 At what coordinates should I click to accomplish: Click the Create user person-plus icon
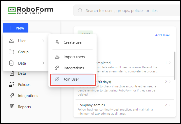(57, 42)
